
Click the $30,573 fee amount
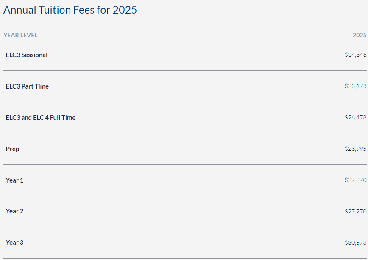355,243
